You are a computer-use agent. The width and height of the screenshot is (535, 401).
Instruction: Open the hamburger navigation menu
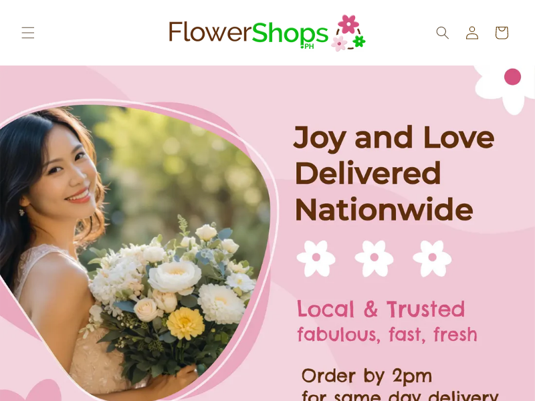(x=28, y=33)
